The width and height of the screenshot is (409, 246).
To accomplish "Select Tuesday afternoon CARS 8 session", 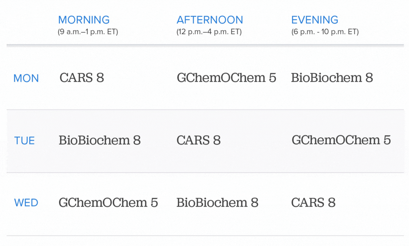I will click(x=198, y=140).
